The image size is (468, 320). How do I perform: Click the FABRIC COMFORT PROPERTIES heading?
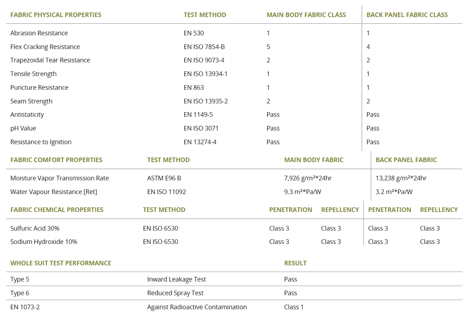[x=57, y=160]
